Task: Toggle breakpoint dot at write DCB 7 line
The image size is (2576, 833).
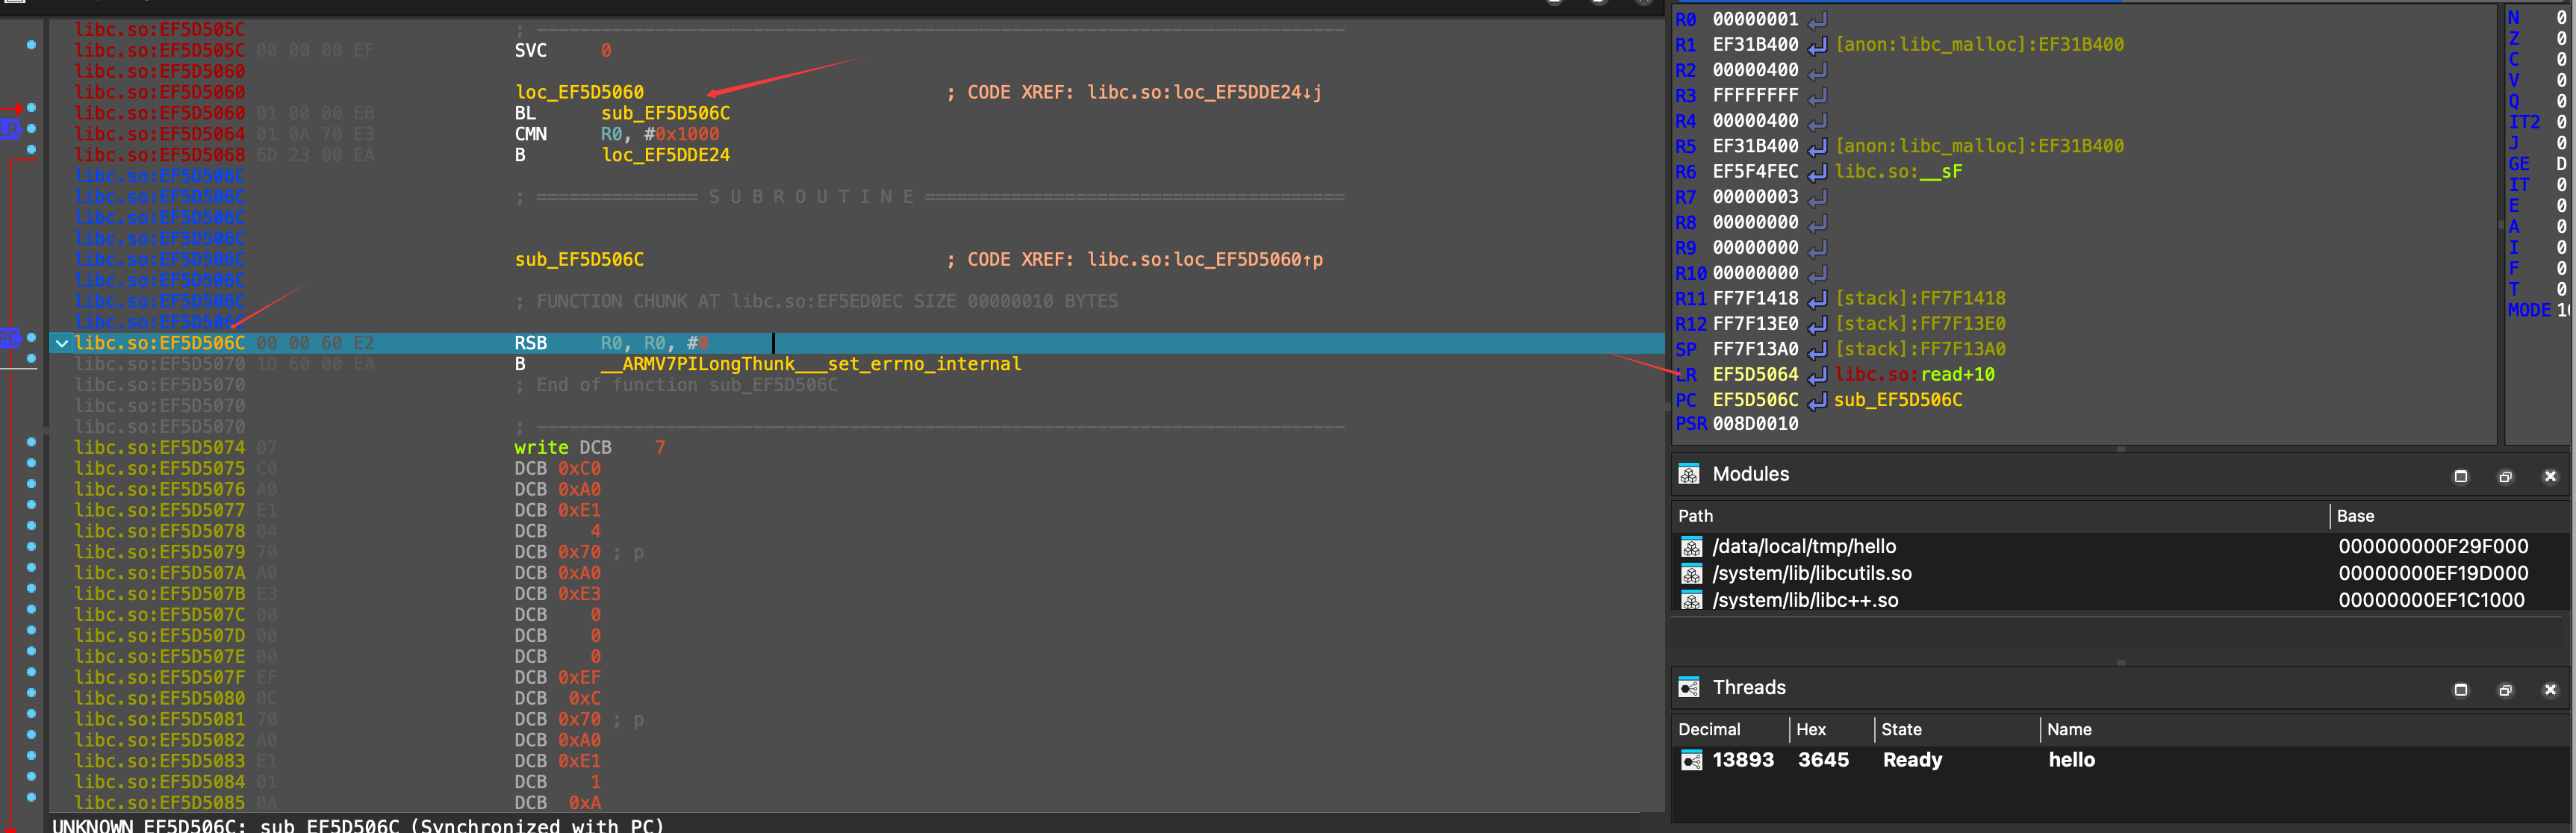Action: 31,442
